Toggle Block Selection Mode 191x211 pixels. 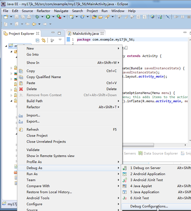(138, 17)
